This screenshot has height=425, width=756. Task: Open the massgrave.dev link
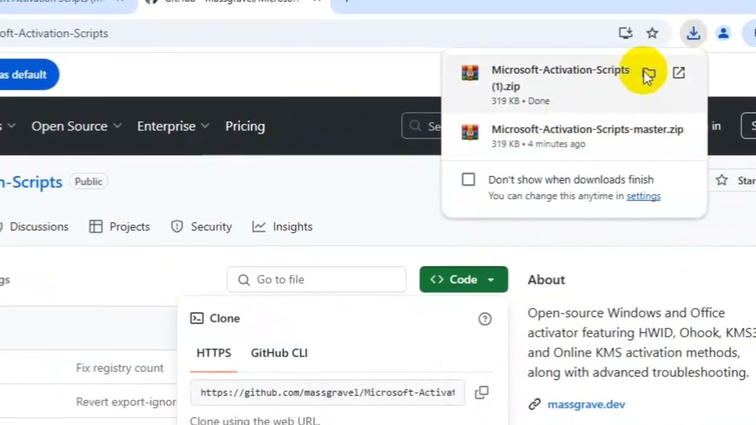tap(586, 404)
